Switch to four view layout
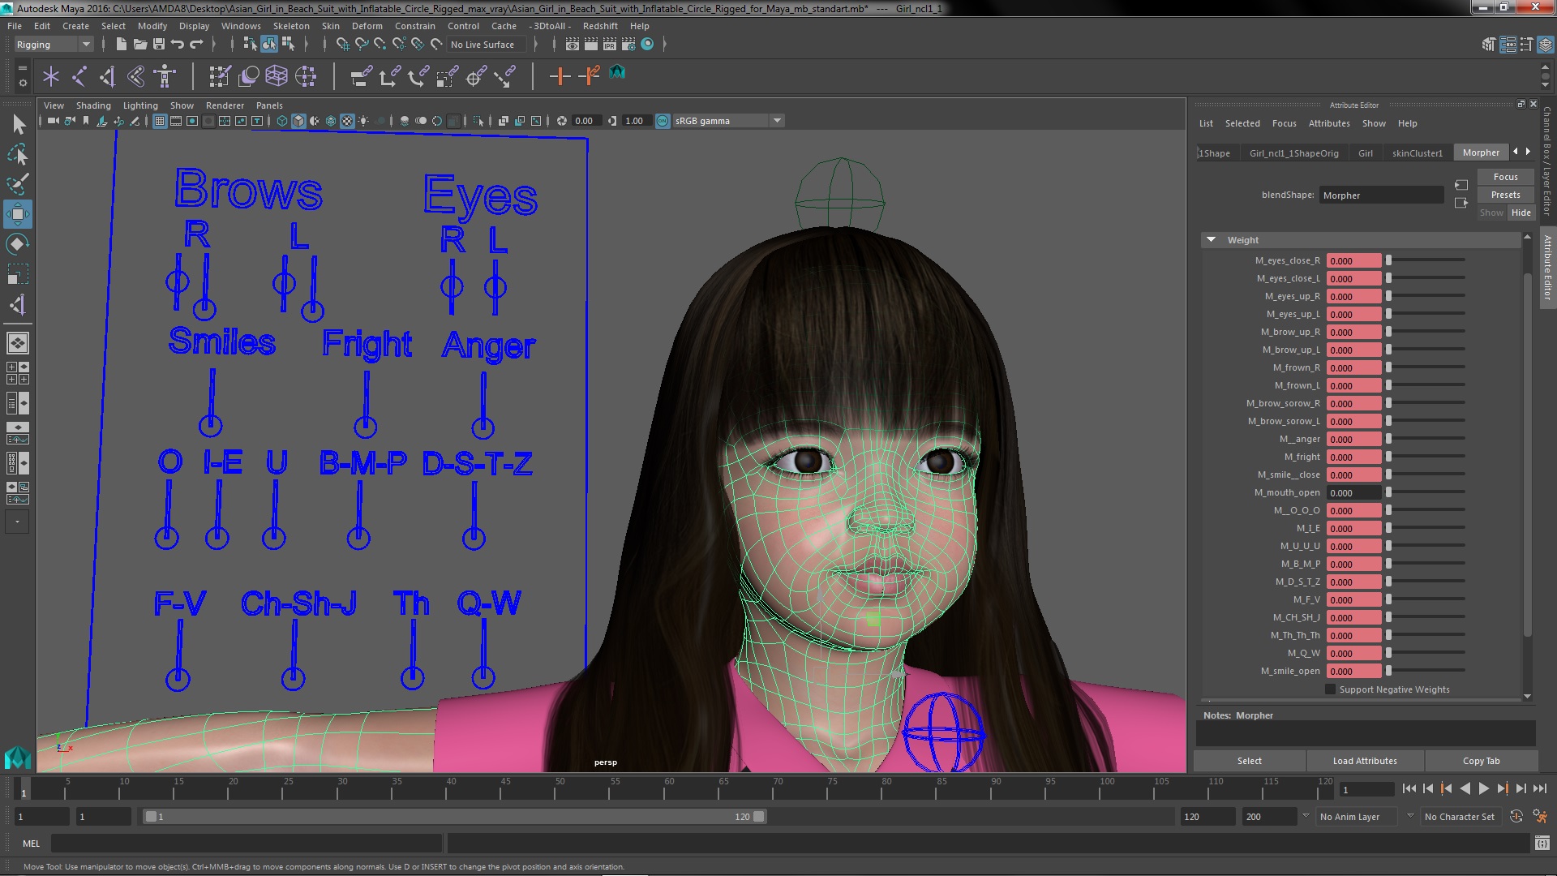The width and height of the screenshot is (1557, 876). [x=18, y=373]
